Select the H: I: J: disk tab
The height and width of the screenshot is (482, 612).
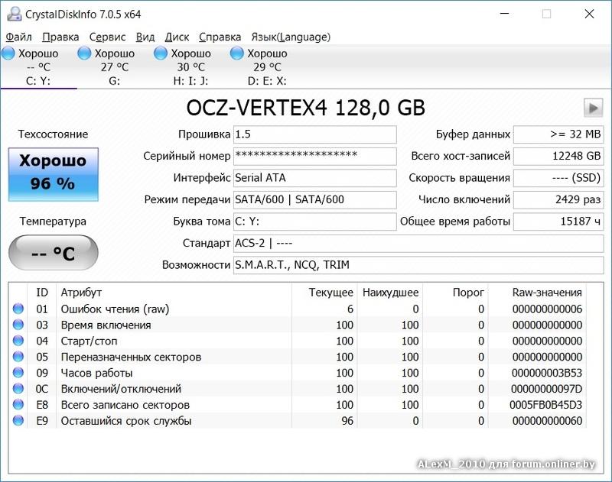coord(190,67)
